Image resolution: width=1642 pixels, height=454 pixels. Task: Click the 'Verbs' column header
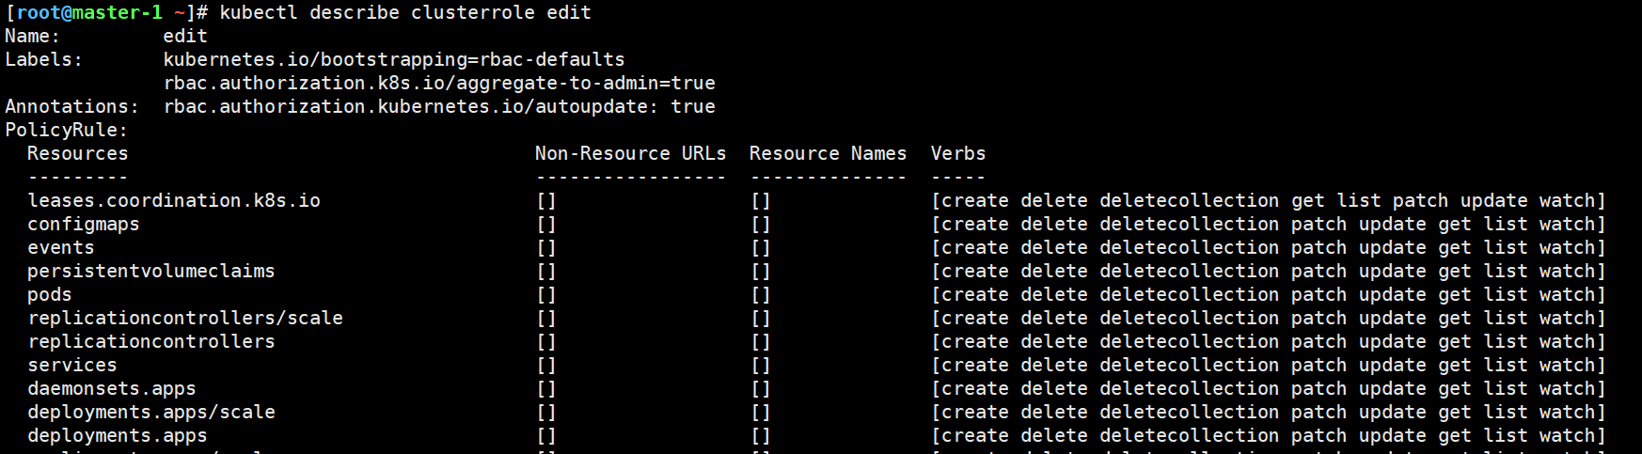click(x=958, y=153)
